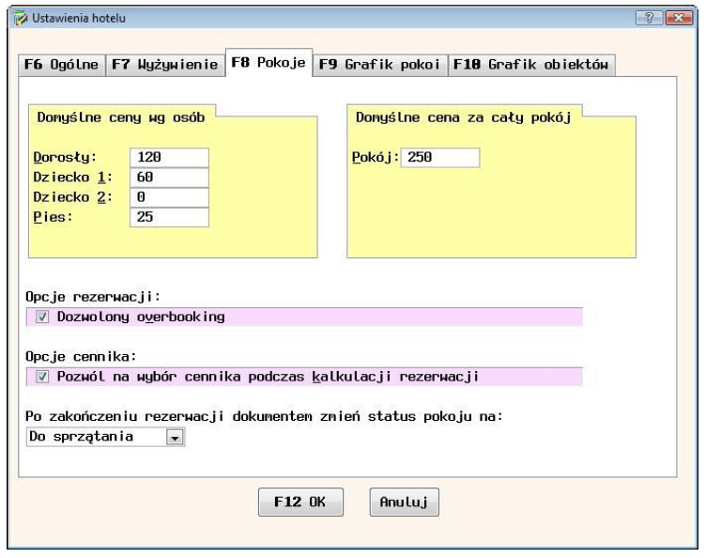
Task: Switch to F7 Wyżywienie tab
Action: point(165,65)
